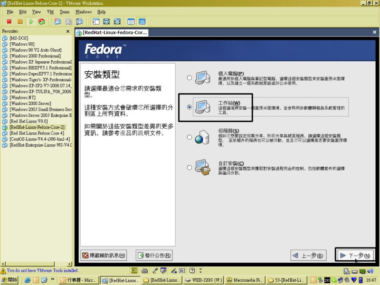Click Favorites scrollbar right arrow
380x285 pixels.
pos(70,264)
